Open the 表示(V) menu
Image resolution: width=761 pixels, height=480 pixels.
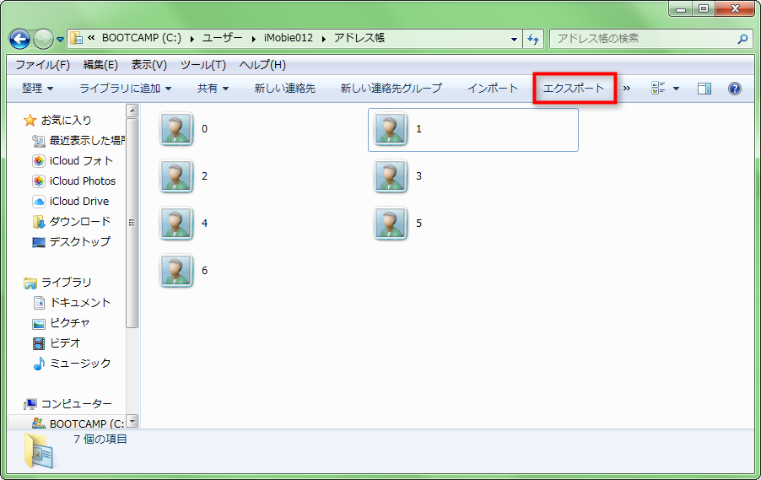click(149, 65)
